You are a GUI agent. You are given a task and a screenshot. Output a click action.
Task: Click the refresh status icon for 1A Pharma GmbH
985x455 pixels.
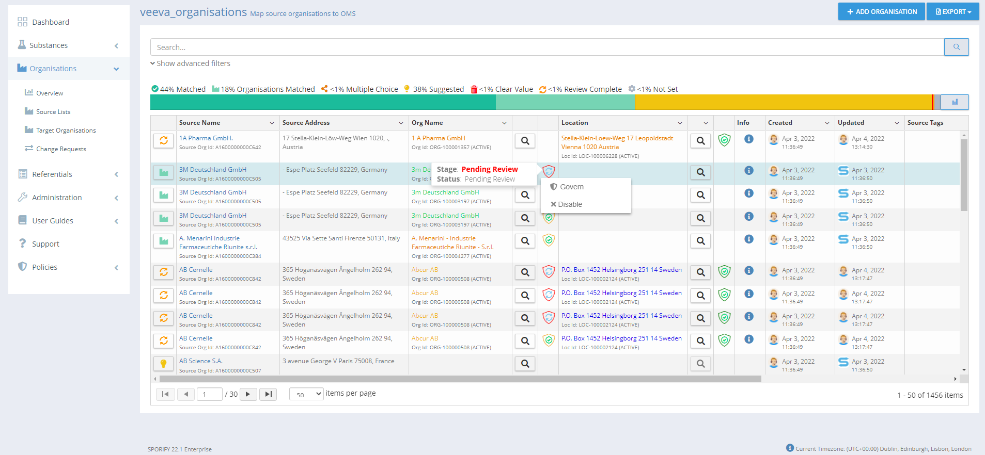tap(164, 141)
